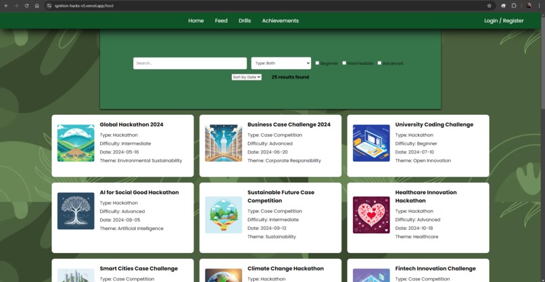This screenshot has width=545, height=282.
Task: Open the extensions puzzle icon
Action: [x=514, y=6]
